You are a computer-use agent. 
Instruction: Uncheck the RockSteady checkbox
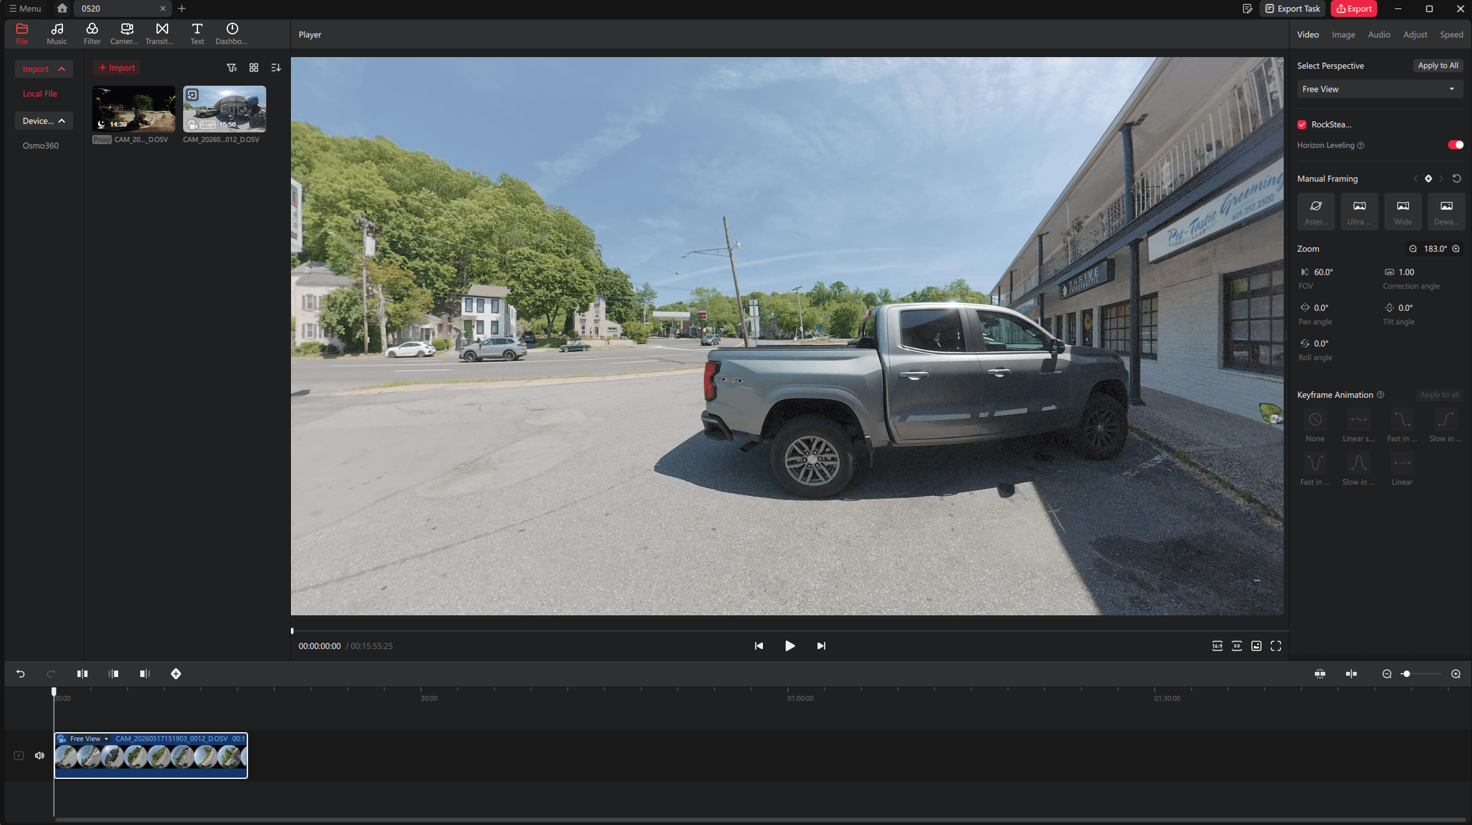tap(1302, 125)
